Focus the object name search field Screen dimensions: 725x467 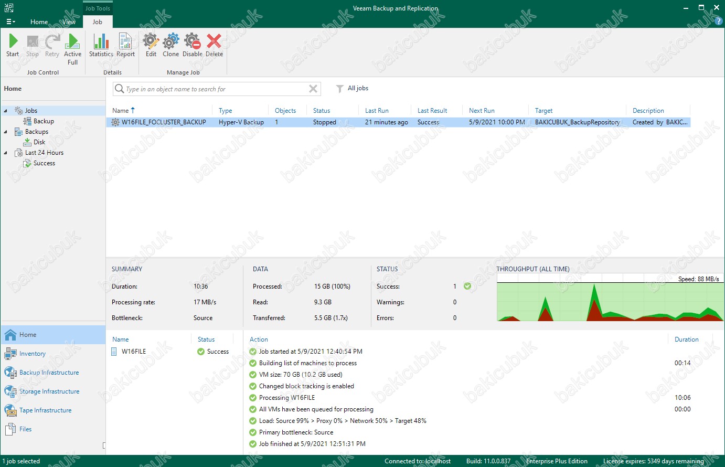216,89
